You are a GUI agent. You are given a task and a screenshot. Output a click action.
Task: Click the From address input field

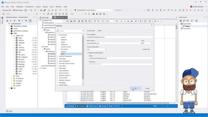coord(120,37)
